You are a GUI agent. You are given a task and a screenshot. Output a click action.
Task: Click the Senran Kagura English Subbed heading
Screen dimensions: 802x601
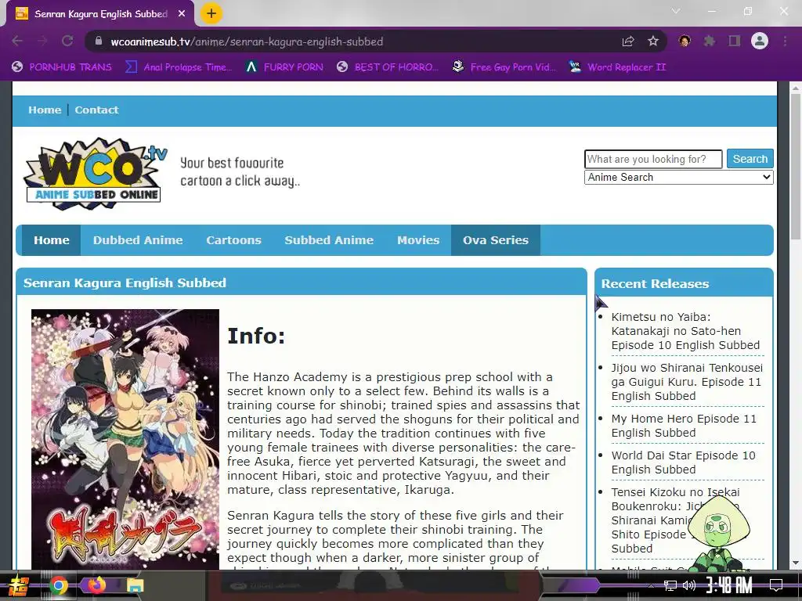point(125,283)
